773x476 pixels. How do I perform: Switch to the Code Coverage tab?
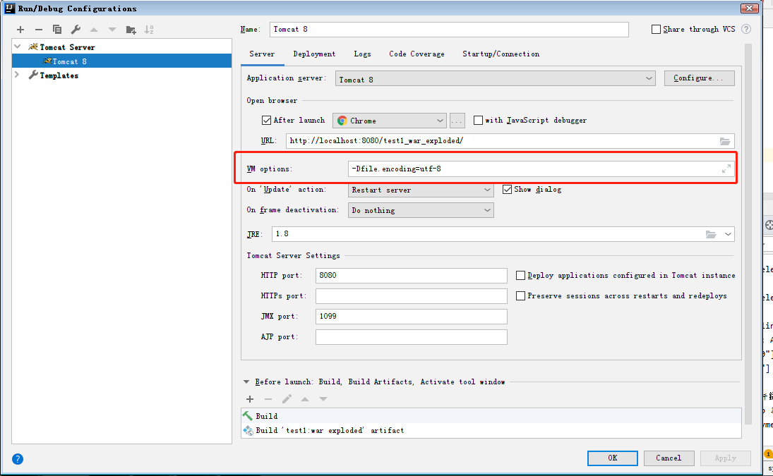(417, 54)
